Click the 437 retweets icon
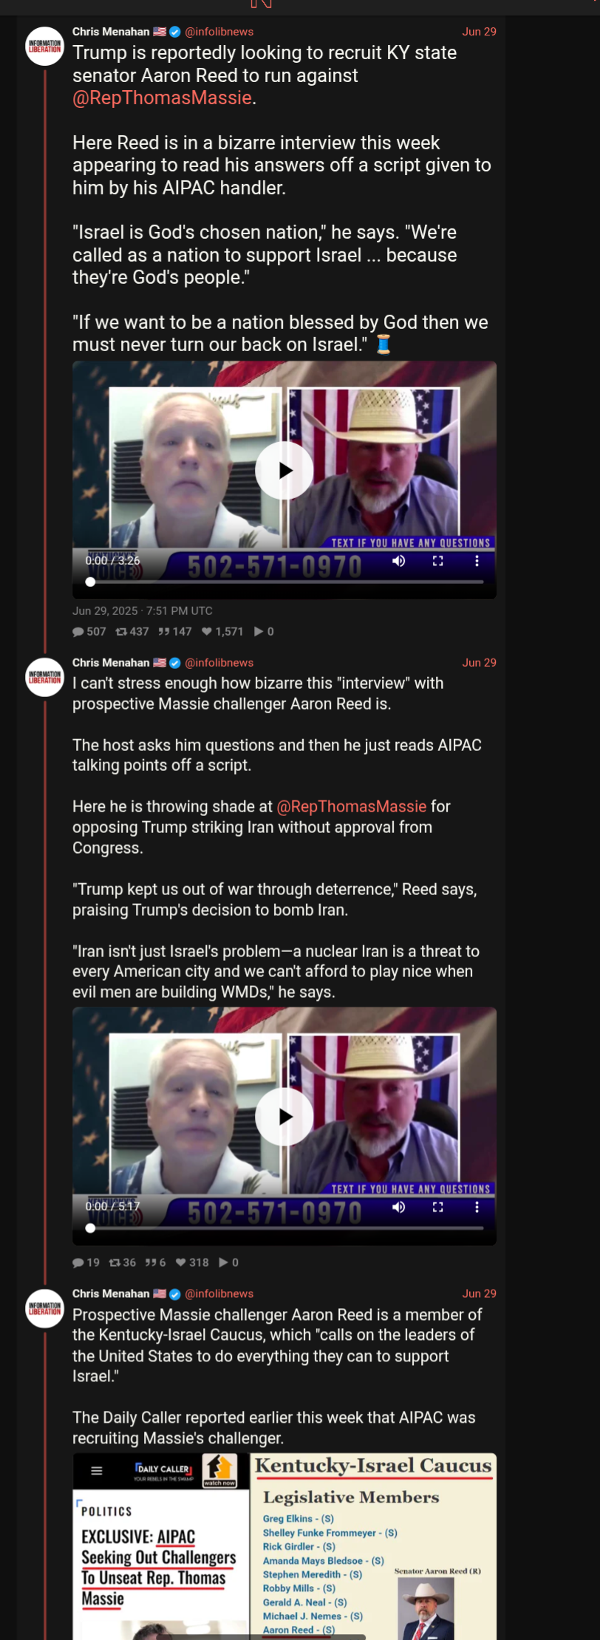The width and height of the screenshot is (600, 1640). click(x=122, y=632)
